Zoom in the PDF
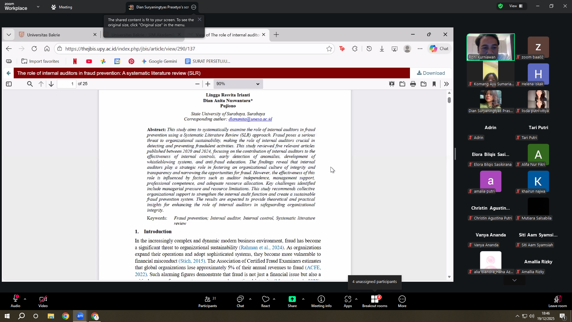 coord(208,84)
